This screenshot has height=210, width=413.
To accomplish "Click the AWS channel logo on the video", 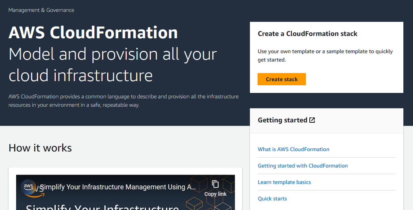I will coord(29,187).
